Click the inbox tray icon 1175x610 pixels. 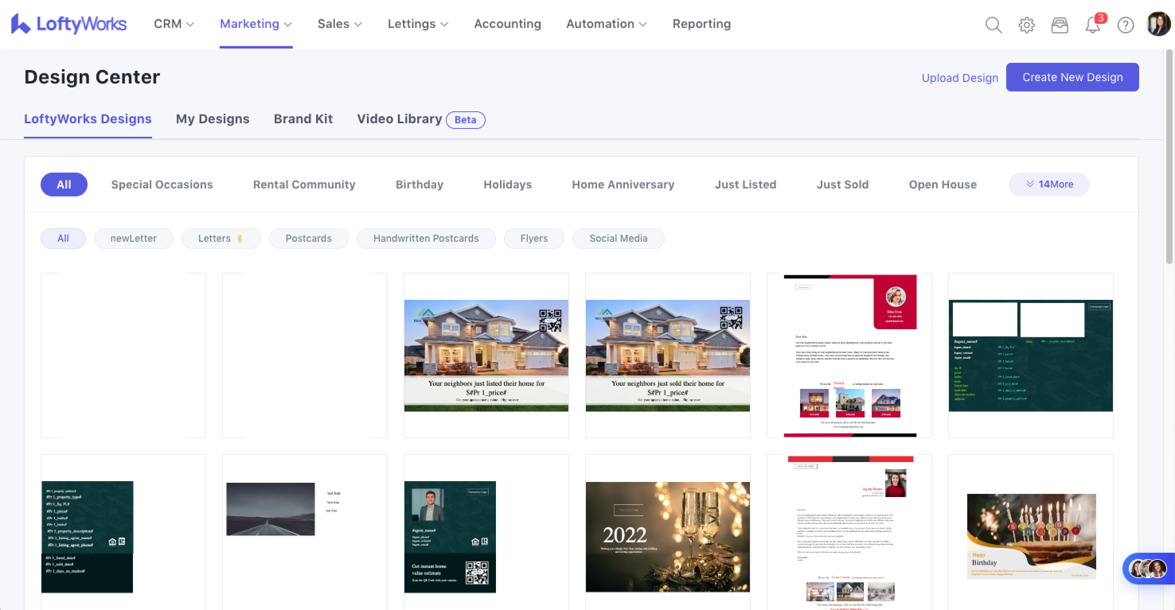[x=1059, y=25]
